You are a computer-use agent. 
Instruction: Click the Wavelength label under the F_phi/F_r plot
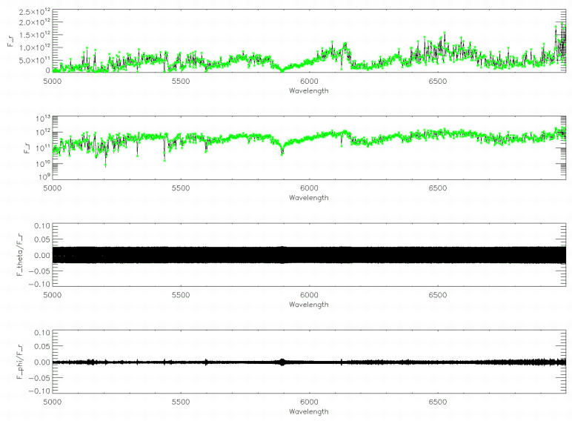(x=309, y=412)
